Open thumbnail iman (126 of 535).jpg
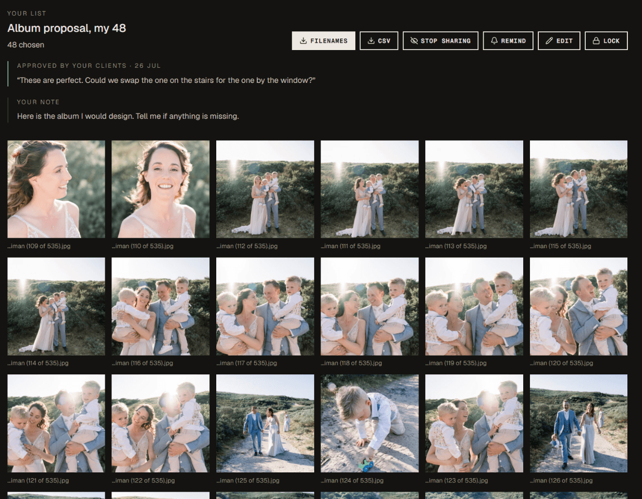The width and height of the screenshot is (642, 499). click(578, 423)
